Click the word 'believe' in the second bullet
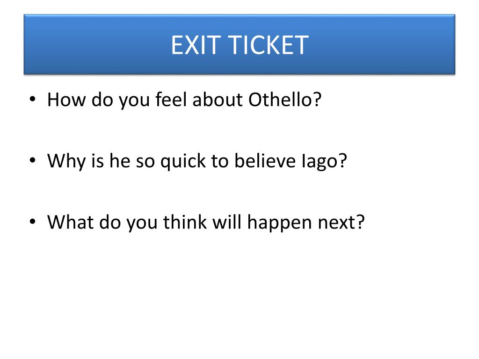This screenshot has width=479, height=359. pyautogui.click(x=265, y=161)
